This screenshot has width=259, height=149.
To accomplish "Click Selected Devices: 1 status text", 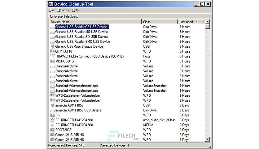I will point(115,145).
